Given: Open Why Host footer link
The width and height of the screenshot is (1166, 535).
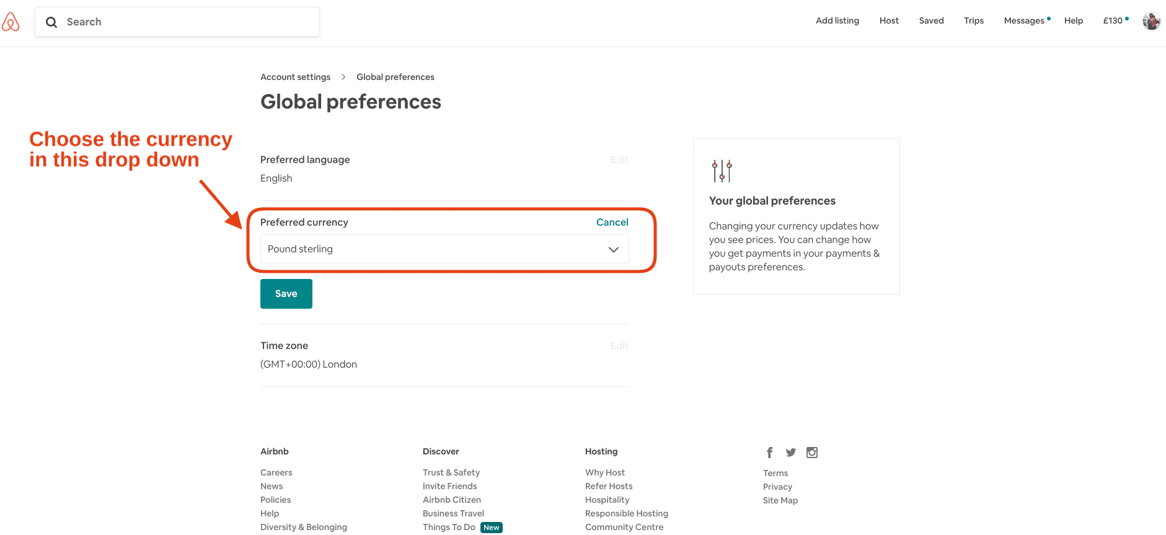Looking at the screenshot, I should [605, 472].
